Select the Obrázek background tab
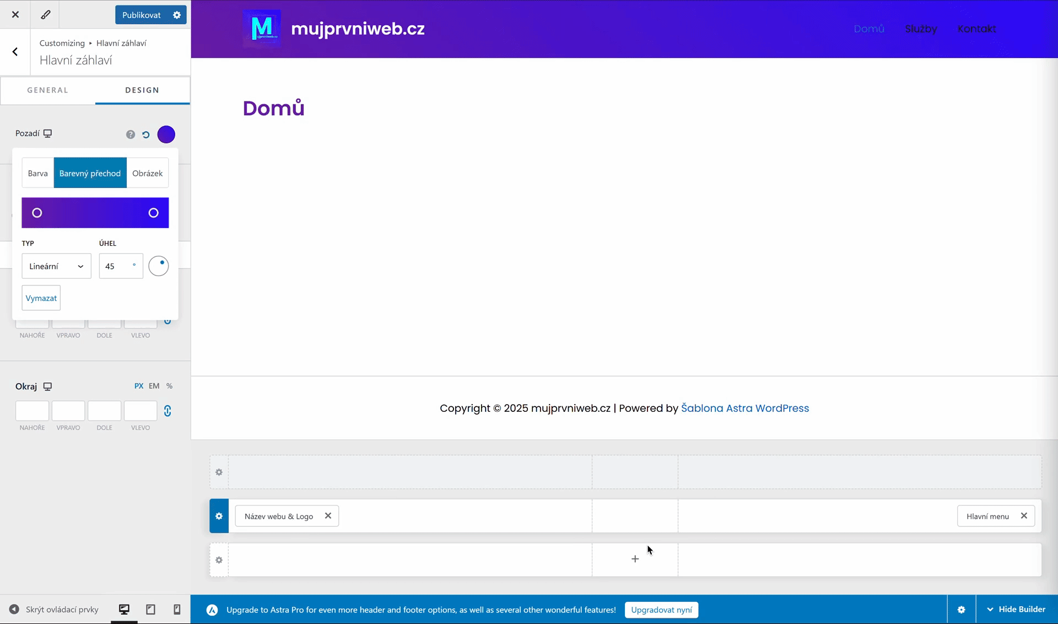This screenshot has height=624, width=1058. pyautogui.click(x=147, y=173)
